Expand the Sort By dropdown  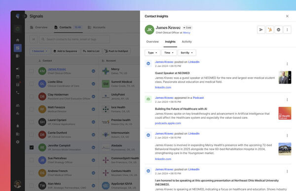(x=186, y=53)
